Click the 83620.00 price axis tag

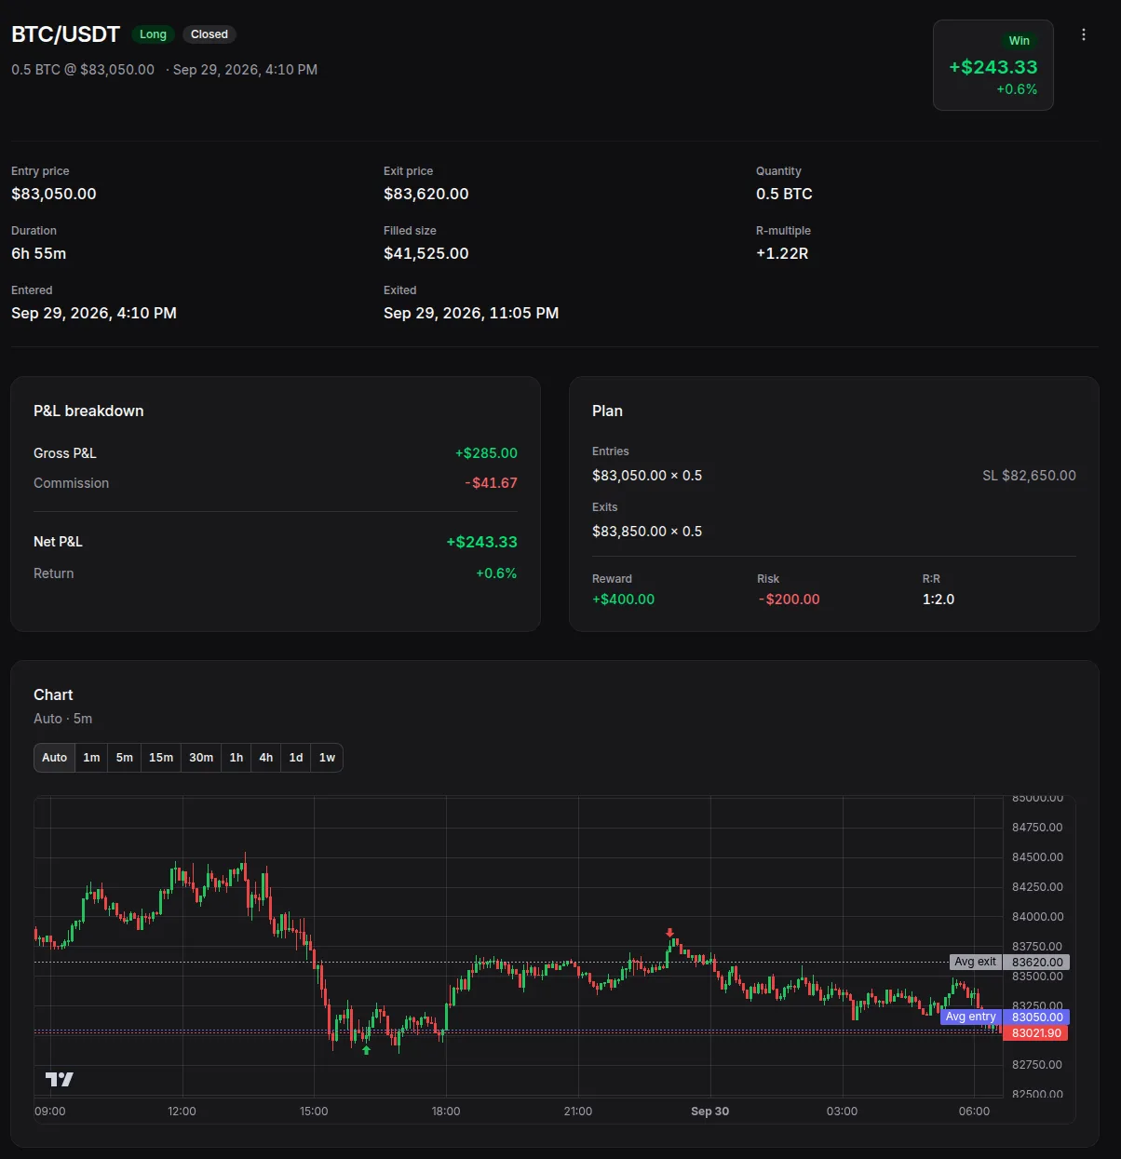click(x=1037, y=963)
